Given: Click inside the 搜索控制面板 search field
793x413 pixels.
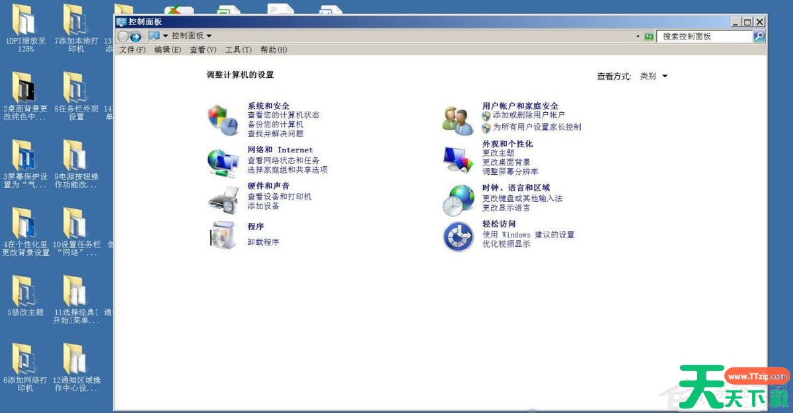Looking at the screenshot, I should pyautogui.click(x=704, y=36).
